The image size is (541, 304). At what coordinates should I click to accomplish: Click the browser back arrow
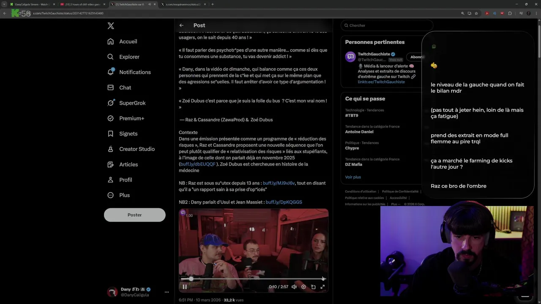pyautogui.click(x=5, y=13)
